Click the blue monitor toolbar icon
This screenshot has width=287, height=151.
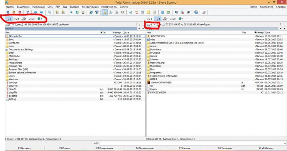tap(176, 12)
